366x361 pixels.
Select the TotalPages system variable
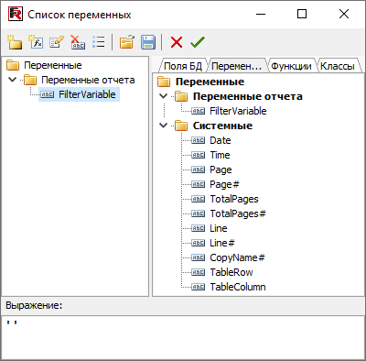[234, 199]
